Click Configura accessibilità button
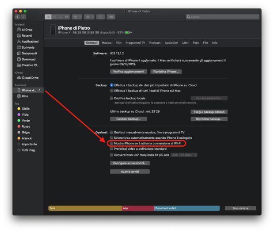Viewport: 274px width, 232px height. (130, 164)
